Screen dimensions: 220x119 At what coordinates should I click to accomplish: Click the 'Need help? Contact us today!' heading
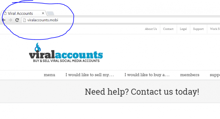click(142, 92)
